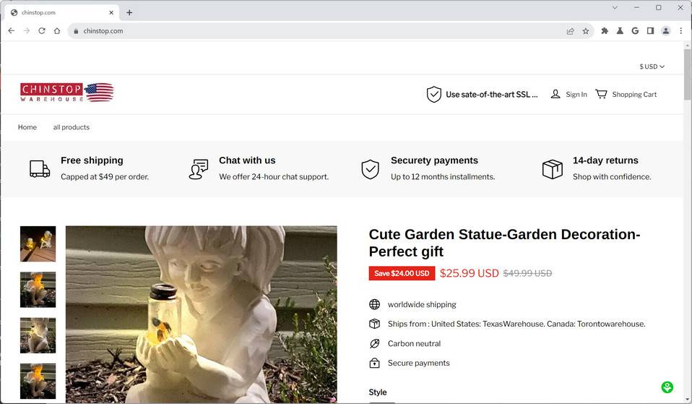692x404 pixels.
Task: Click the Sign In user icon
Action: (555, 94)
